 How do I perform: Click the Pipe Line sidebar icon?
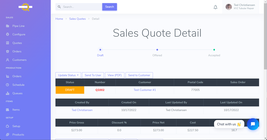8,26
